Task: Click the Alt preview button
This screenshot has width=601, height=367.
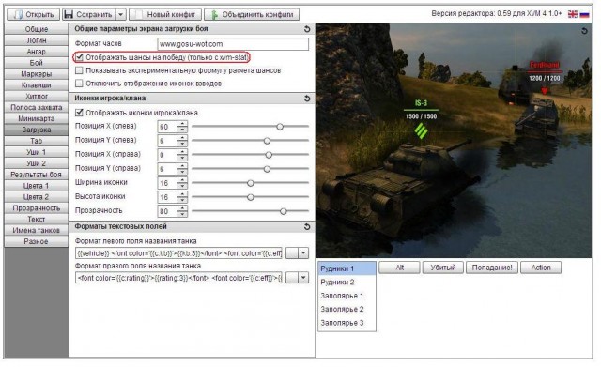Action: 399,268
